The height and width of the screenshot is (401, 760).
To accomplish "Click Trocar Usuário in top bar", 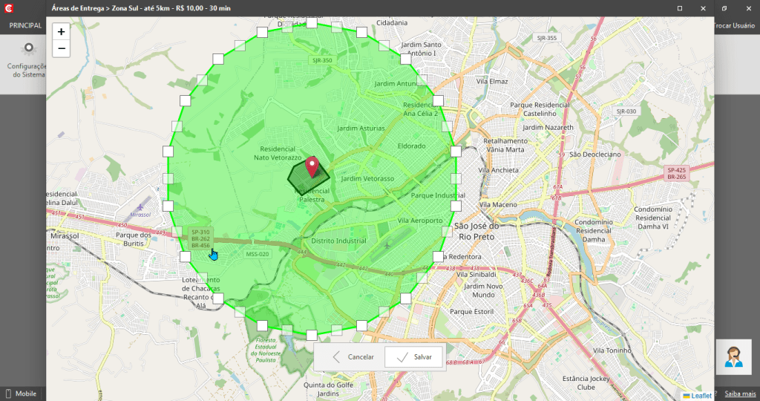I will 734,25.
